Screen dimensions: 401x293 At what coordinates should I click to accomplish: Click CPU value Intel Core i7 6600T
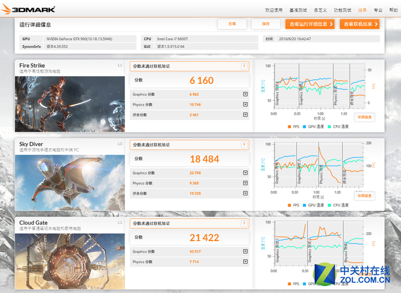[x=172, y=39]
